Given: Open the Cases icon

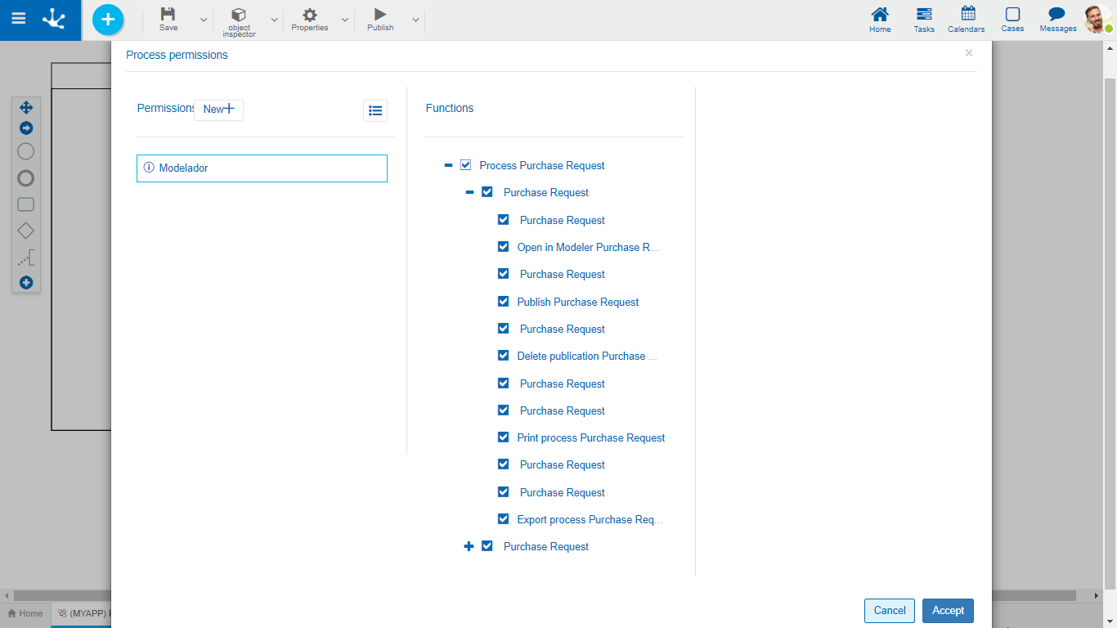Looking at the screenshot, I should click(x=1012, y=20).
